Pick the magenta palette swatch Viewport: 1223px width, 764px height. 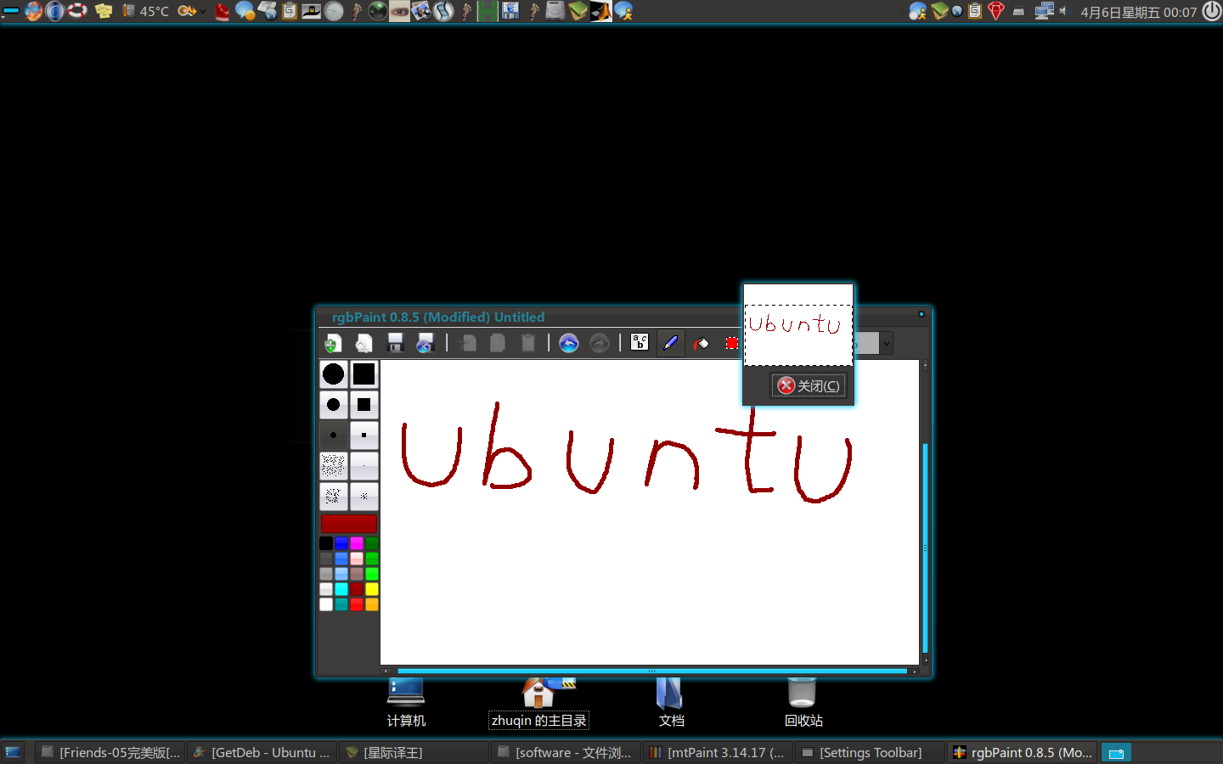tap(357, 543)
